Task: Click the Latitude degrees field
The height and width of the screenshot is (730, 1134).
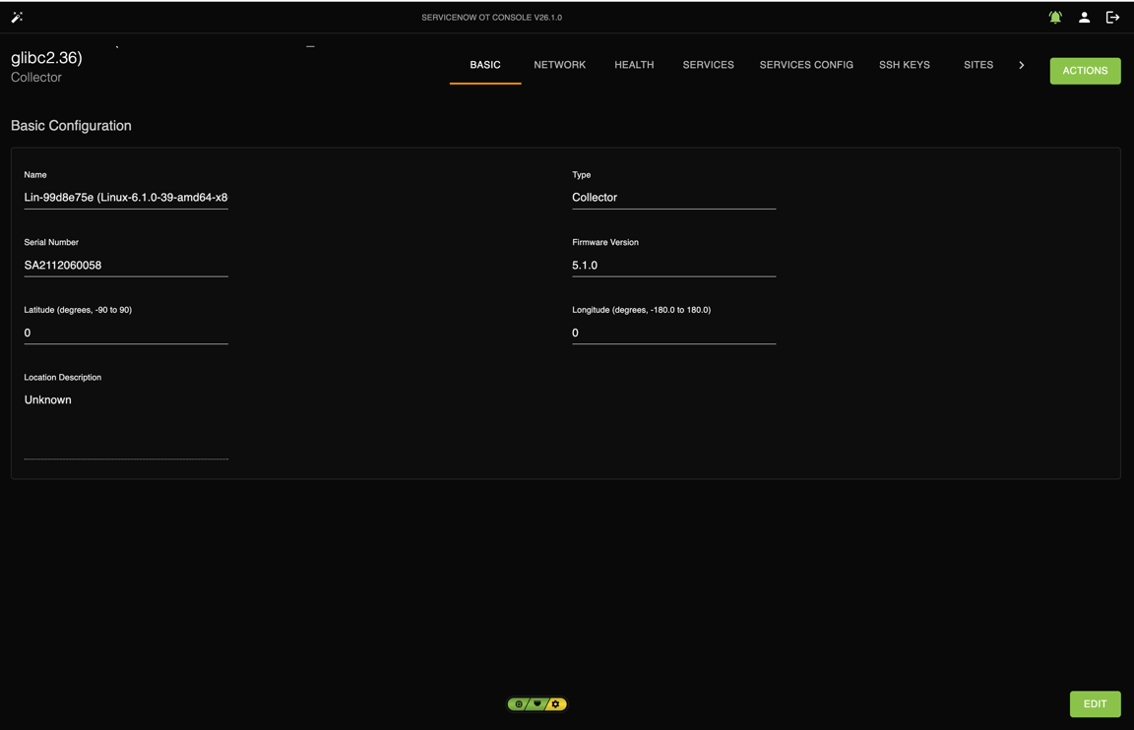Action: [x=126, y=333]
